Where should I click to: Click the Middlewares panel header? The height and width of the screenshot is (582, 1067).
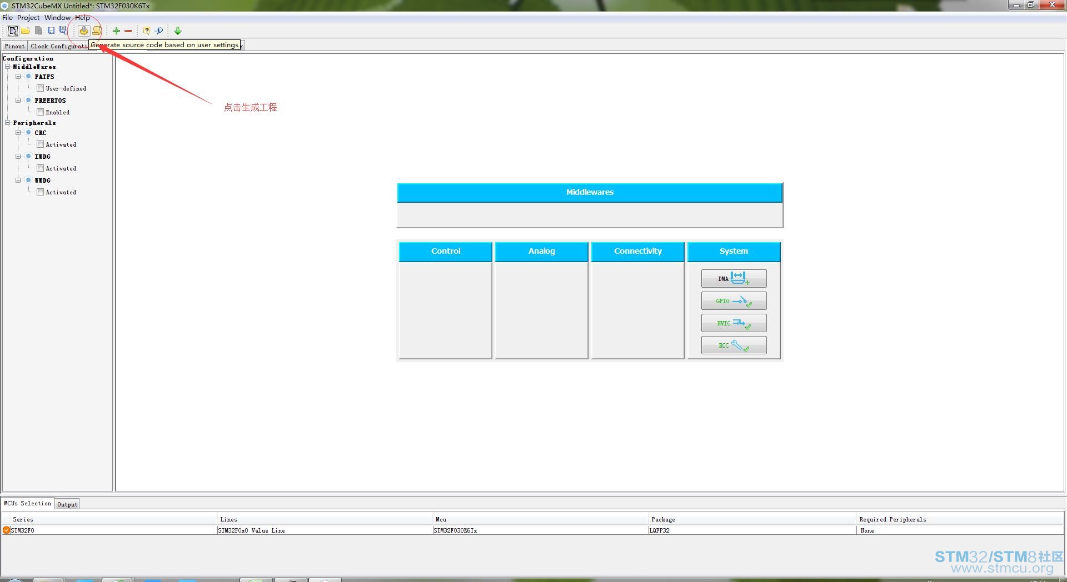[590, 192]
